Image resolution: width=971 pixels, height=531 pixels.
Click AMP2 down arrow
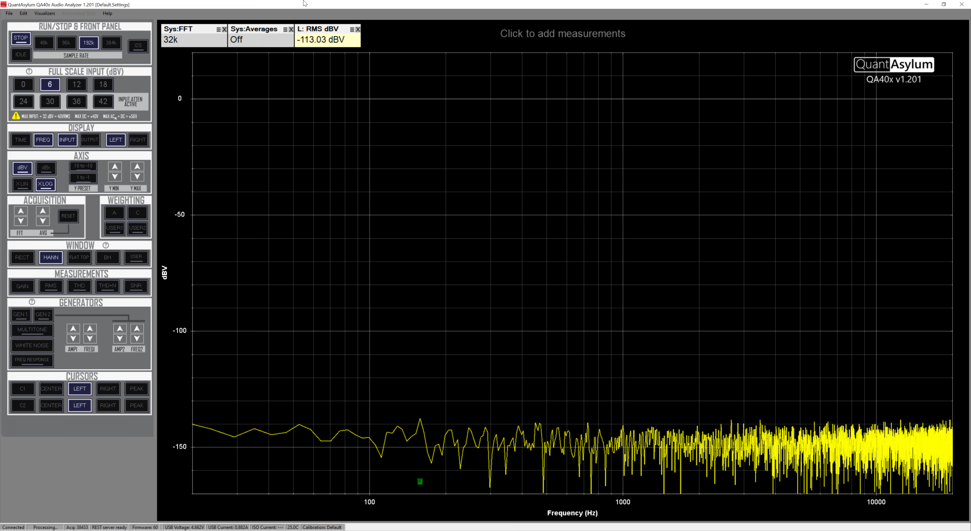point(120,338)
